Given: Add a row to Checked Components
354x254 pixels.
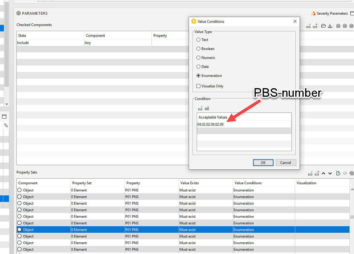Looking at the screenshot, I should click(x=308, y=26).
